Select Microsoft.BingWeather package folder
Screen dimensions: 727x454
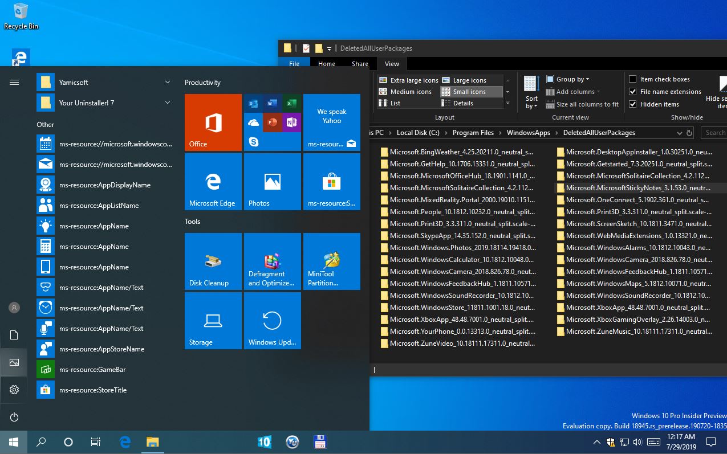(x=457, y=152)
